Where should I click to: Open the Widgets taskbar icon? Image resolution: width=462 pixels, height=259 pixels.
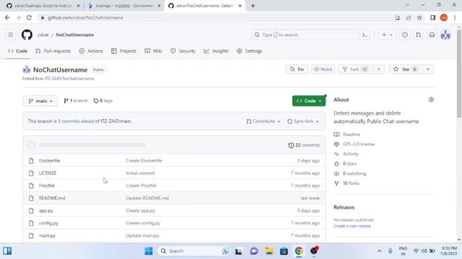coord(7,251)
